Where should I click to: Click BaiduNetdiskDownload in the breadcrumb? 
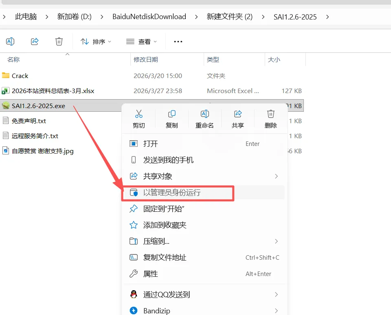149,17
